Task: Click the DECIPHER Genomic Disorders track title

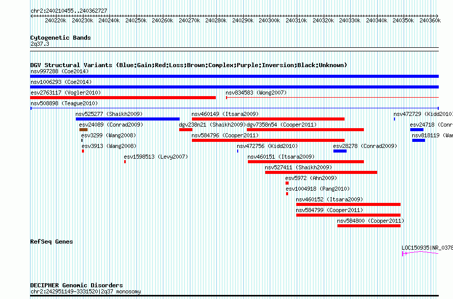Action: 76,285
